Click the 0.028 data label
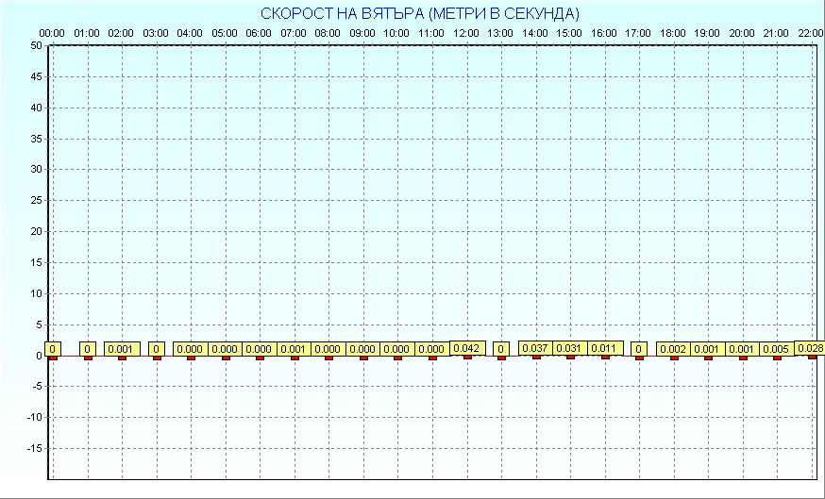 pyautogui.click(x=810, y=348)
